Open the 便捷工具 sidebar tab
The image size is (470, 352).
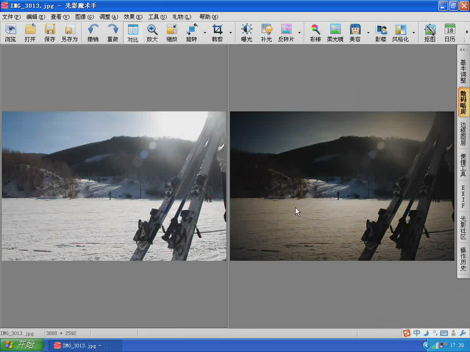pos(463,165)
